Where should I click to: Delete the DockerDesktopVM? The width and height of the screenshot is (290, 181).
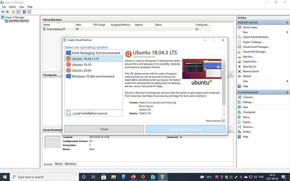coord(247,132)
